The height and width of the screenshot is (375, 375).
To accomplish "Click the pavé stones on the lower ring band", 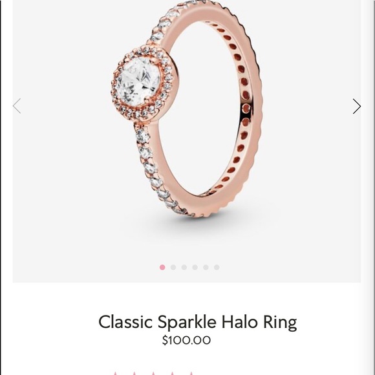I will (x=156, y=172).
